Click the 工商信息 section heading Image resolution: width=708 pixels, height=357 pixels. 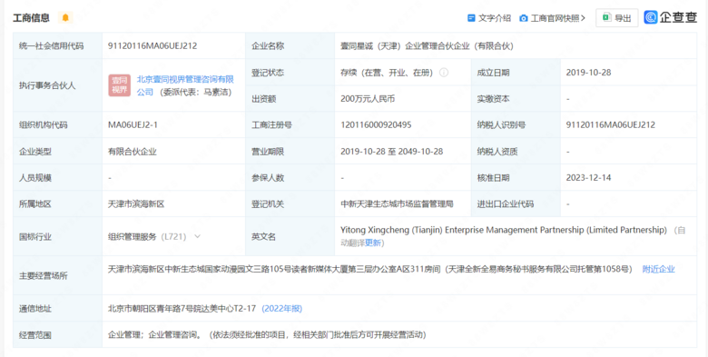click(31, 18)
